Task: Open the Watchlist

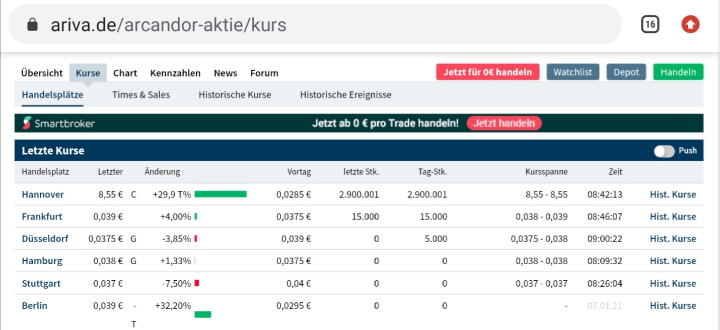Action: tap(572, 72)
